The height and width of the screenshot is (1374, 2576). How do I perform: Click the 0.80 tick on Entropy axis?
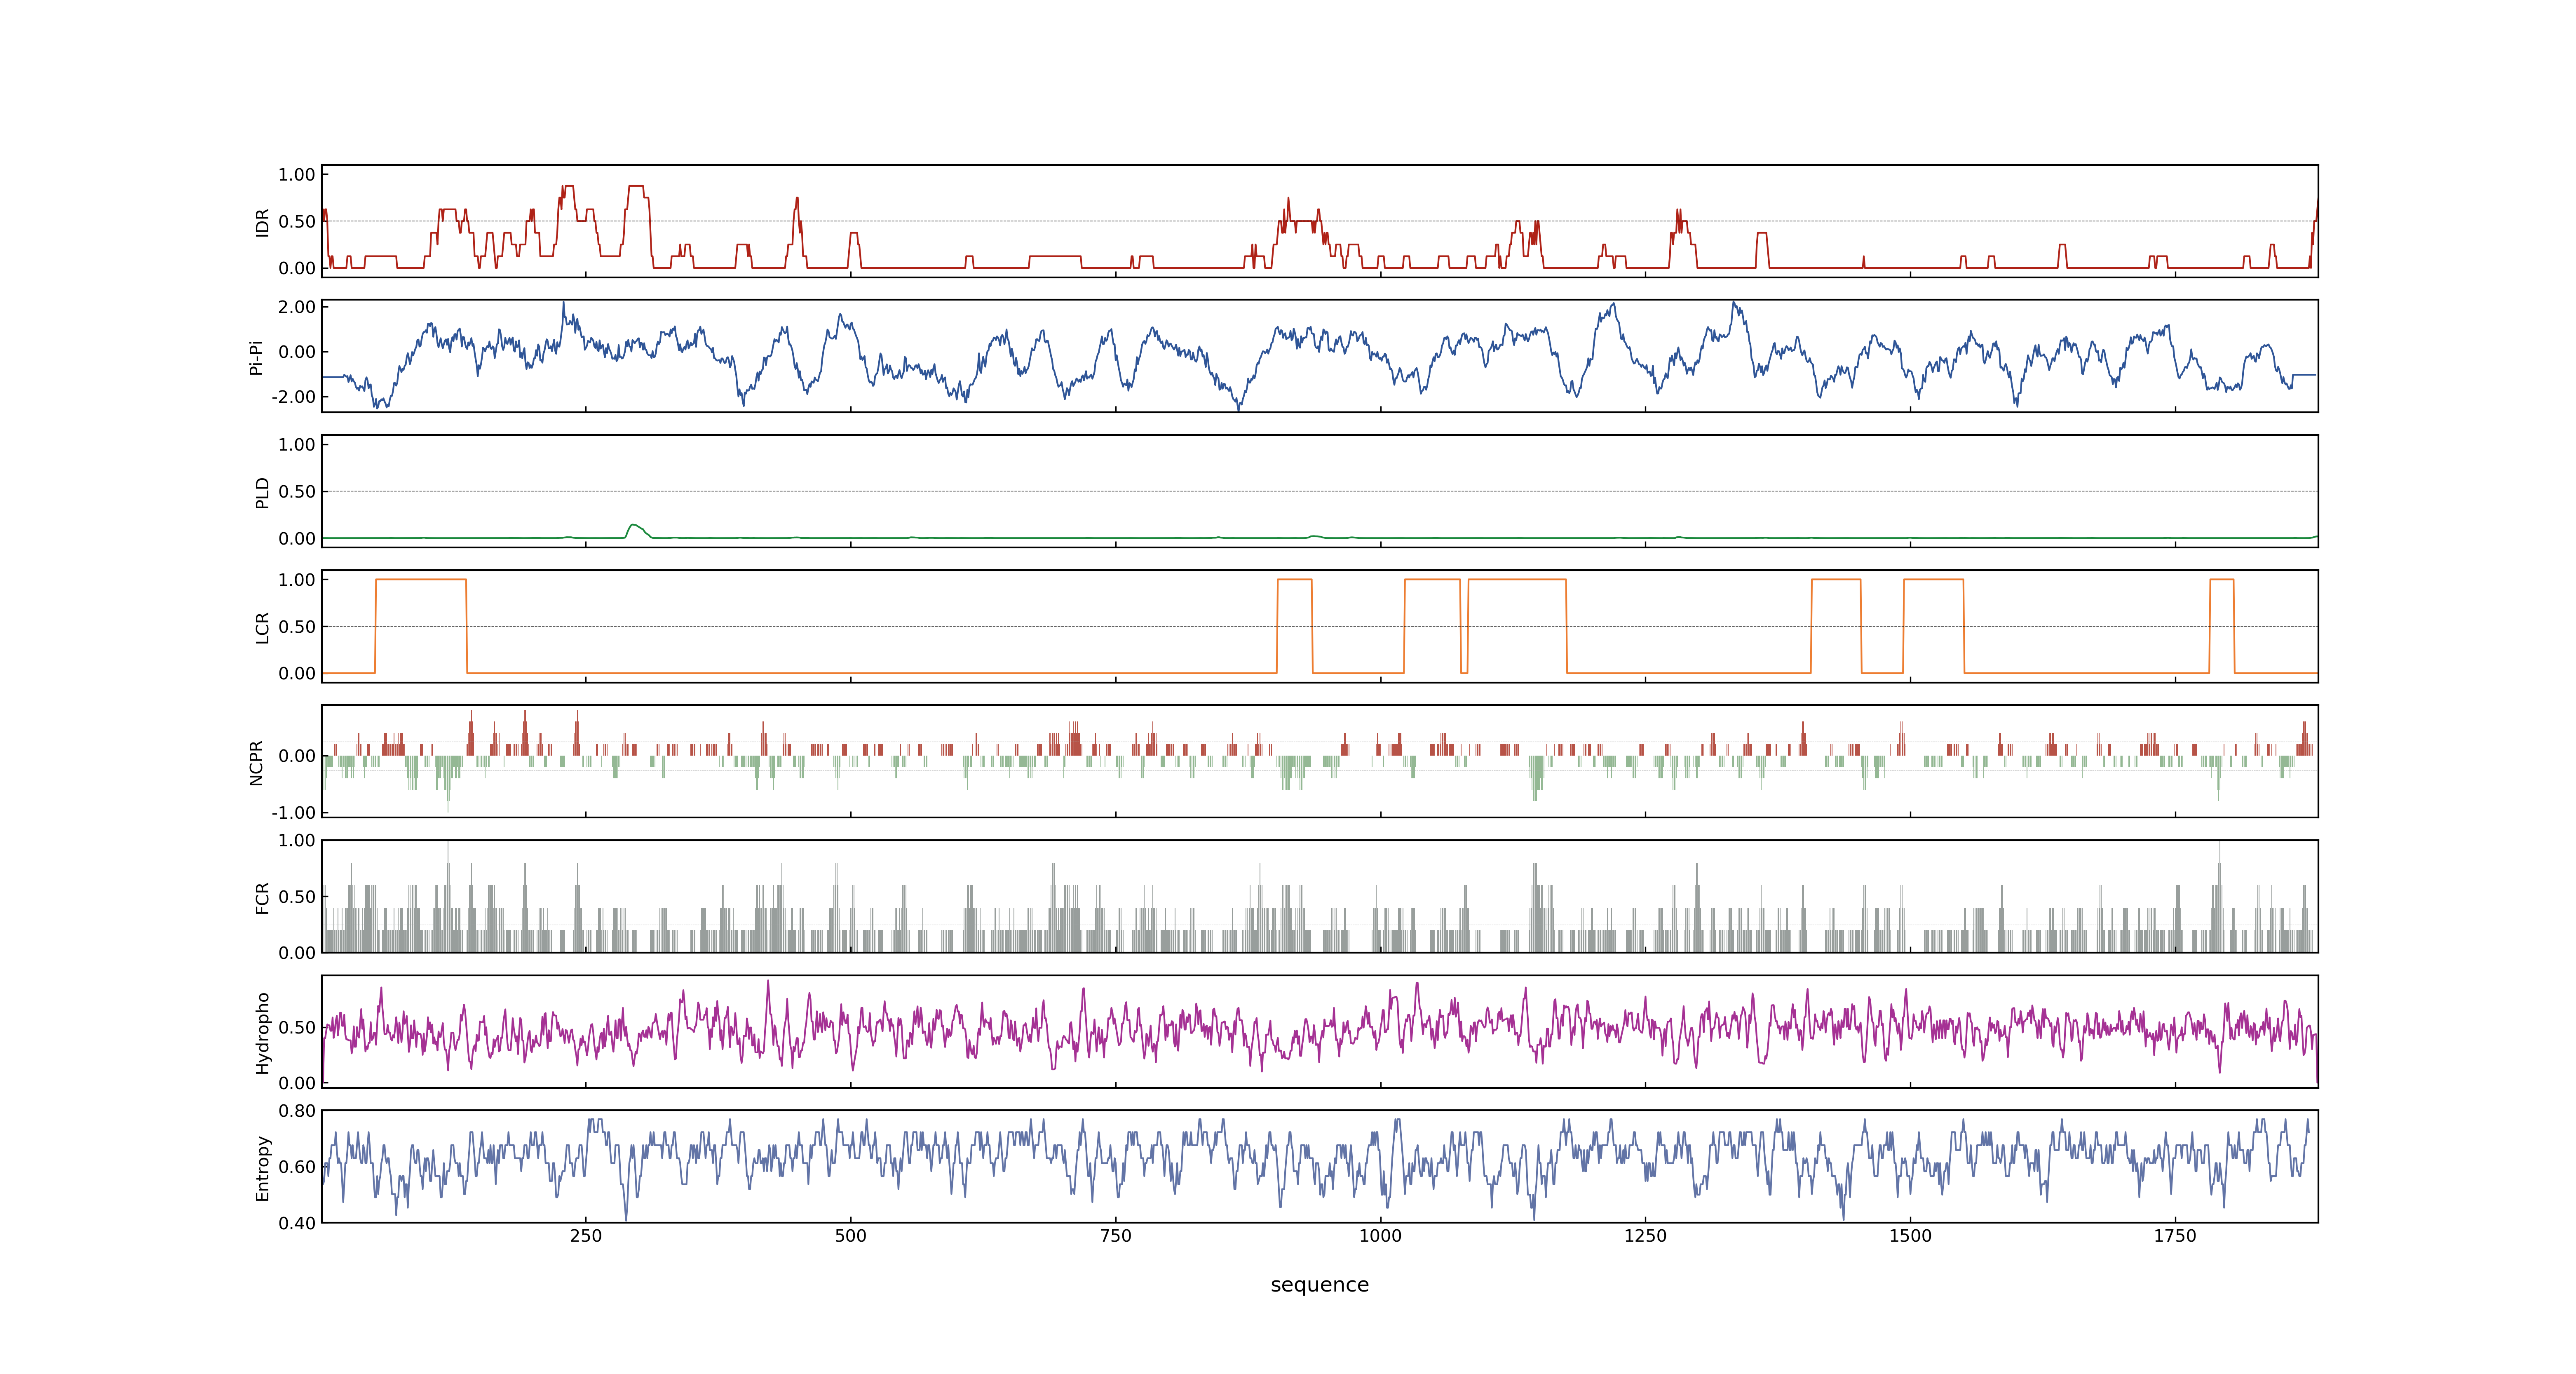tap(297, 1111)
